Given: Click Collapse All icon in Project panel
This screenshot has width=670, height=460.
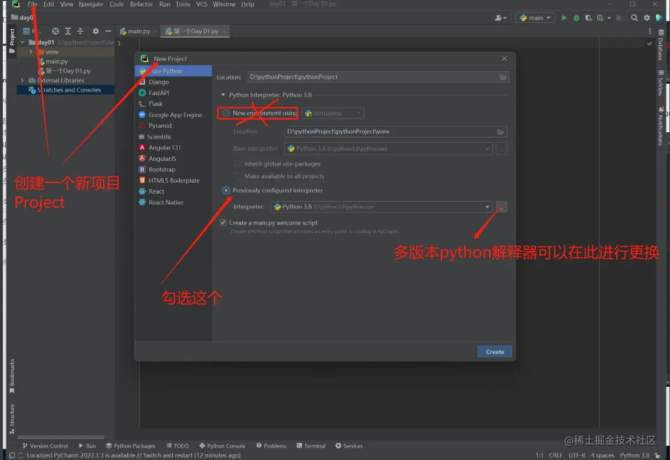Looking at the screenshot, I should click(x=80, y=31).
